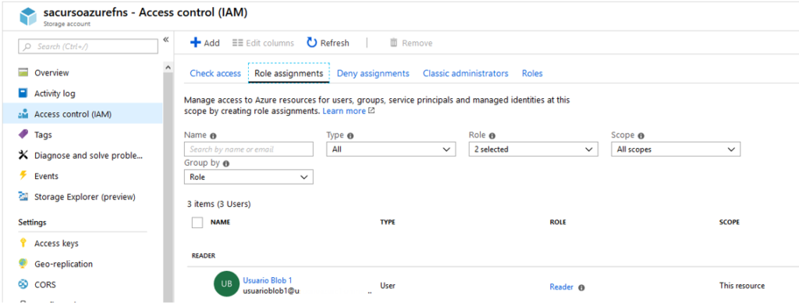Open the Type dropdown showing All
Viewport: 799px width, 306px height.
[391, 149]
